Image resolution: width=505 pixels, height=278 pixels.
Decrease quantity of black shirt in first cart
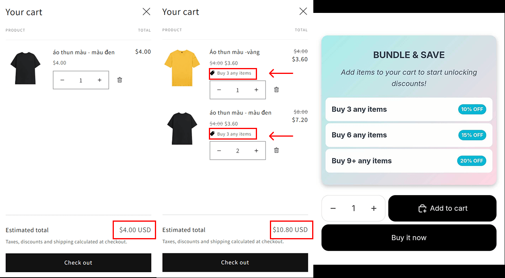pyautogui.click(x=62, y=80)
